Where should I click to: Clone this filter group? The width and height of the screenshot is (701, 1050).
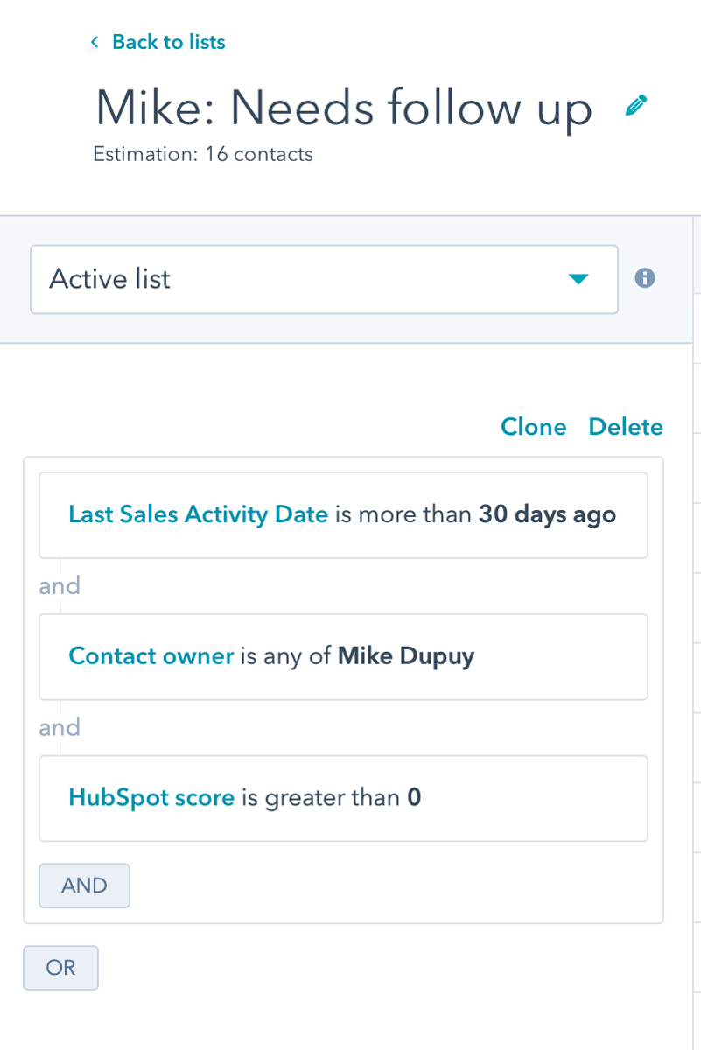[534, 427]
